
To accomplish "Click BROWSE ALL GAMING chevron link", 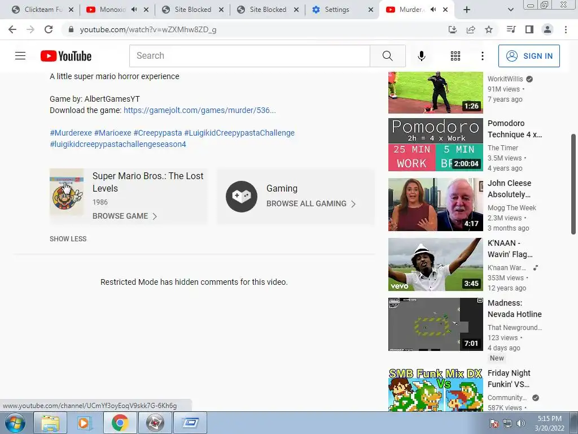I will click(311, 203).
